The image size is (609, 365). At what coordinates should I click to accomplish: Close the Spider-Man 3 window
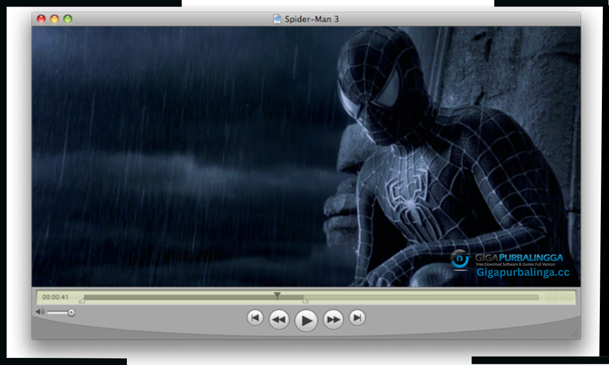point(42,19)
